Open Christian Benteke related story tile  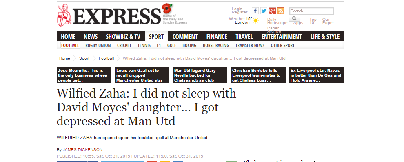(x=258, y=75)
